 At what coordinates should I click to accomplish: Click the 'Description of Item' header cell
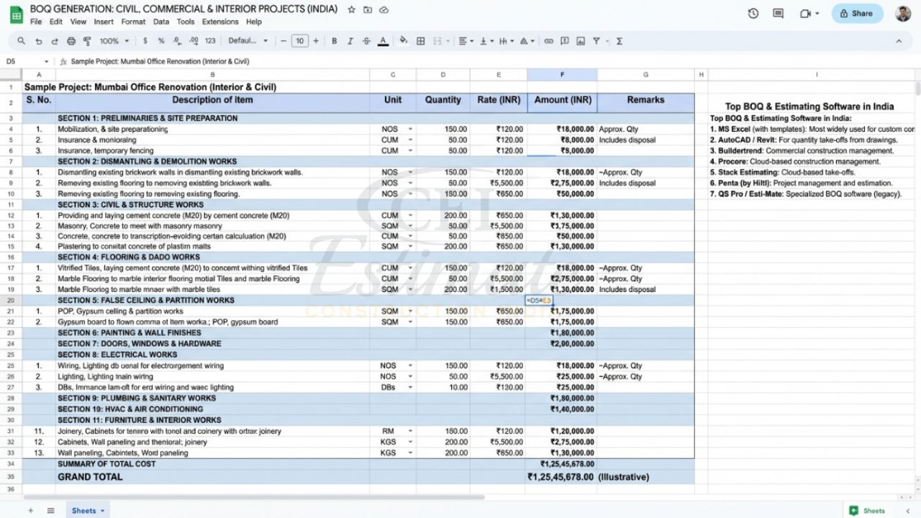212,101
